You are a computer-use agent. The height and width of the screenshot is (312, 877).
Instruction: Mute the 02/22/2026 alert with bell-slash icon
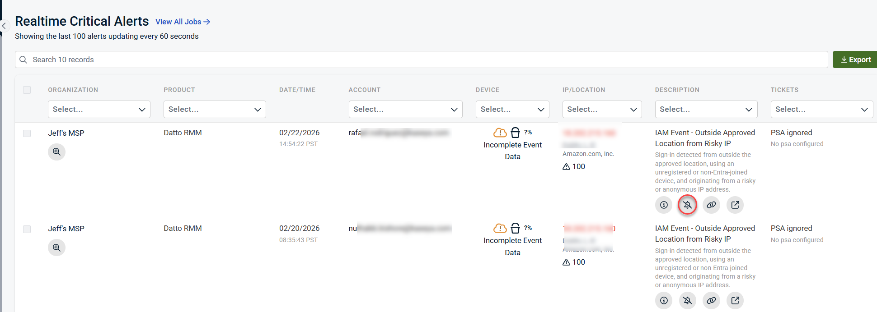[x=687, y=205]
